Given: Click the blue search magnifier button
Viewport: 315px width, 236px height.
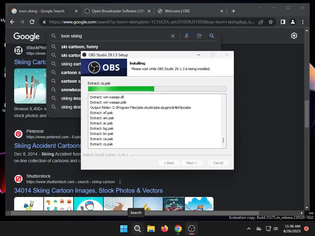Looking at the screenshot, I should click(212, 36).
